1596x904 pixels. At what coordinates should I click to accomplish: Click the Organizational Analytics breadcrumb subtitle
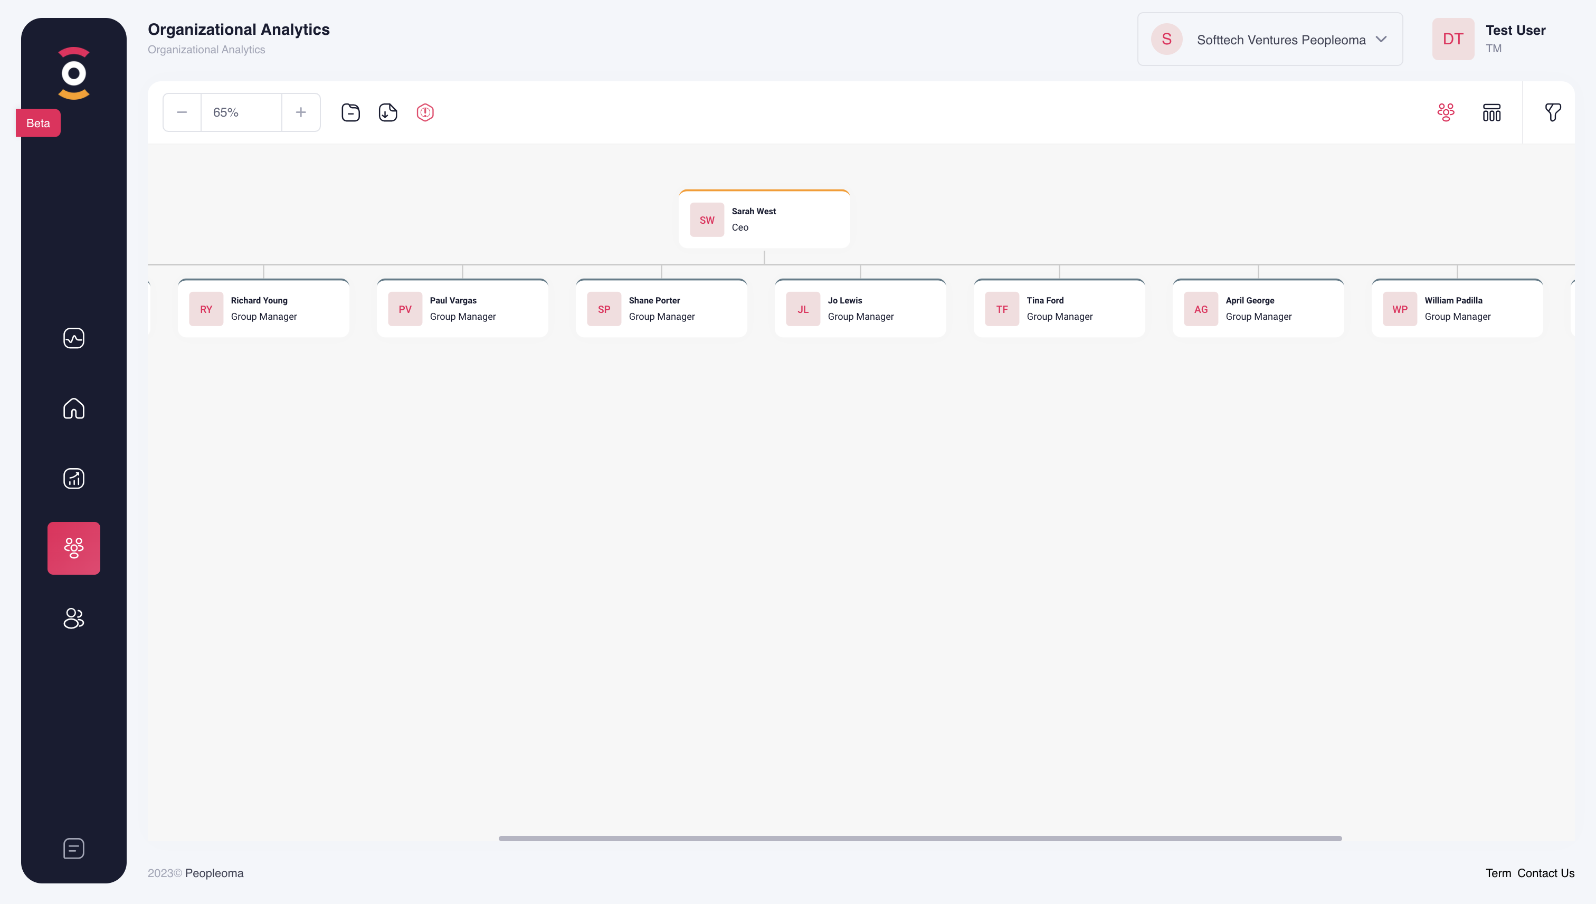pos(206,50)
